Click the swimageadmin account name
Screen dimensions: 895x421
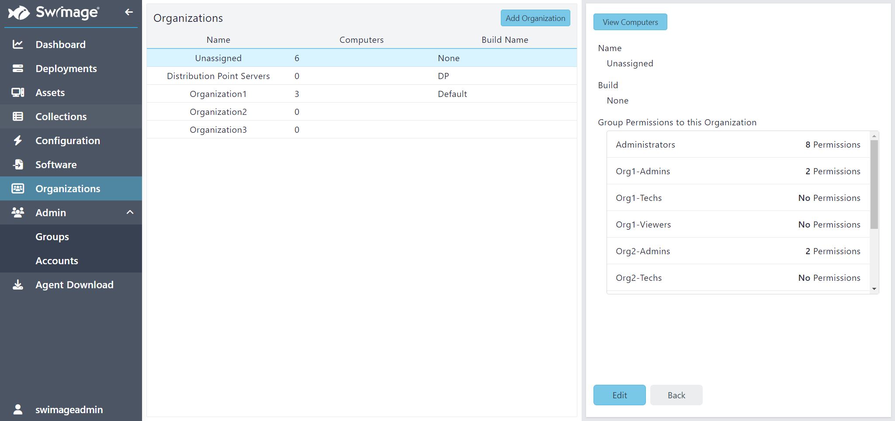tap(69, 410)
